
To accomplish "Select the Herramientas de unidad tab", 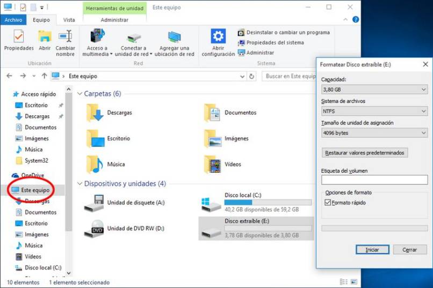I will [114, 8].
